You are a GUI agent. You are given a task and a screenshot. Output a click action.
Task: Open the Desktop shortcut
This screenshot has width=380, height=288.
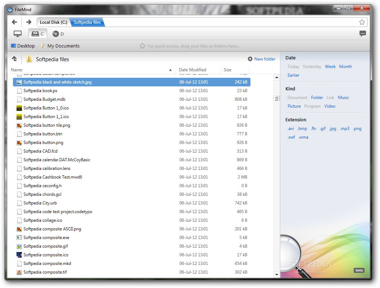(x=23, y=46)
